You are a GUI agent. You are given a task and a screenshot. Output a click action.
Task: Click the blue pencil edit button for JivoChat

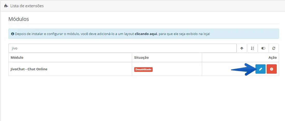coord(260,69)
